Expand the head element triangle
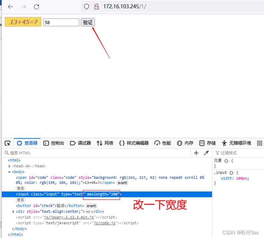264x238 pixels. [x=10, y=166]
